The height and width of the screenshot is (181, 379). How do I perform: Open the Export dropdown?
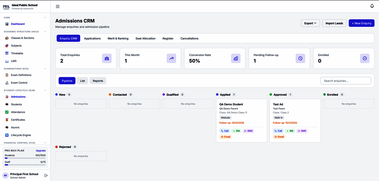(x=310, y=23)
